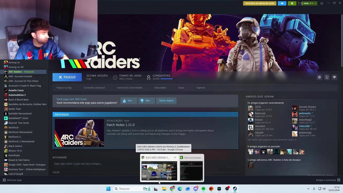Open the Patch Notes 1.11.0 headline
The height and width of the screenshot is (193, 343).
click(x=121, y=125)
